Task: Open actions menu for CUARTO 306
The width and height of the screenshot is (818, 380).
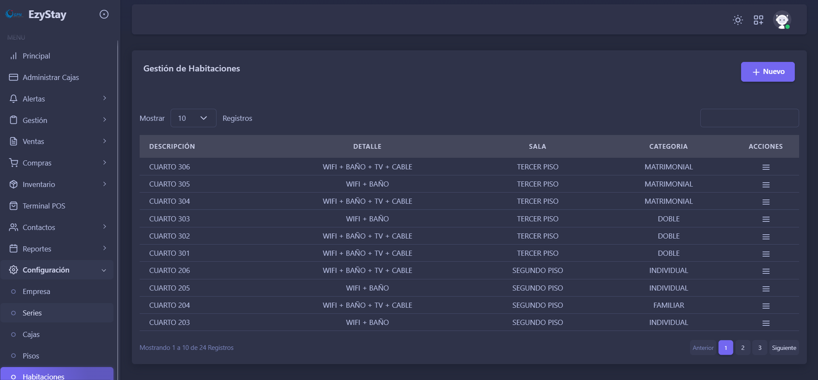Action: [x=765, y=167]
